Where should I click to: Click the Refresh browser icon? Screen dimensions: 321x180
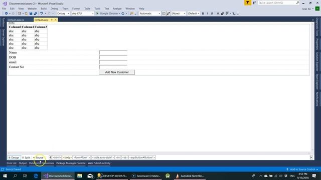(123, 13)
